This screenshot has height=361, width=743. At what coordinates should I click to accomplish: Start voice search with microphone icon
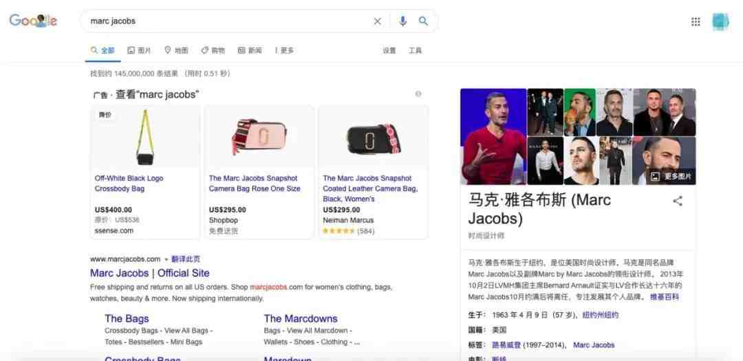click(x=402, y=21)
